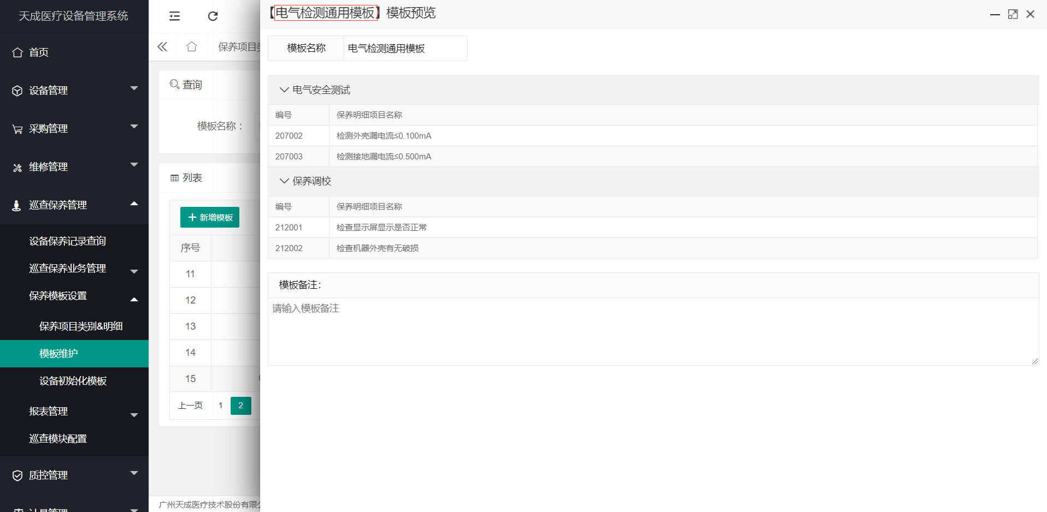Click the 设备管理 cube icon
Image resolution: width=1047 pixels, height=512 pixels.
pyautogui.click(x=17, y=91)
